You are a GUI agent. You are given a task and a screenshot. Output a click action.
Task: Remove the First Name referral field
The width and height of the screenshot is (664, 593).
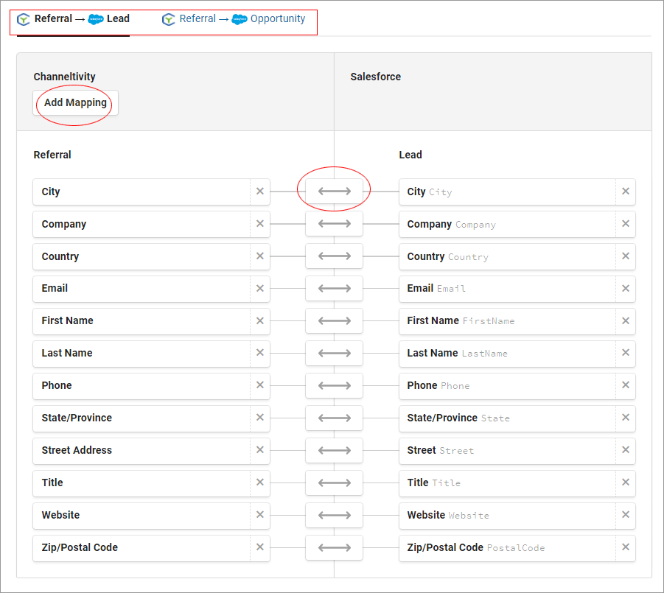(260, 321)
